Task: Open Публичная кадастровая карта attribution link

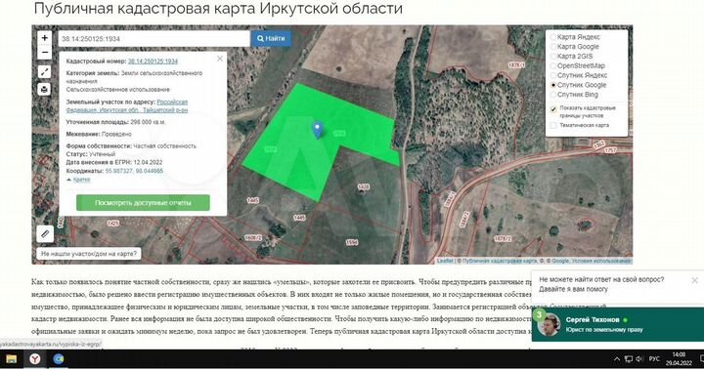Action: (499, 261)
